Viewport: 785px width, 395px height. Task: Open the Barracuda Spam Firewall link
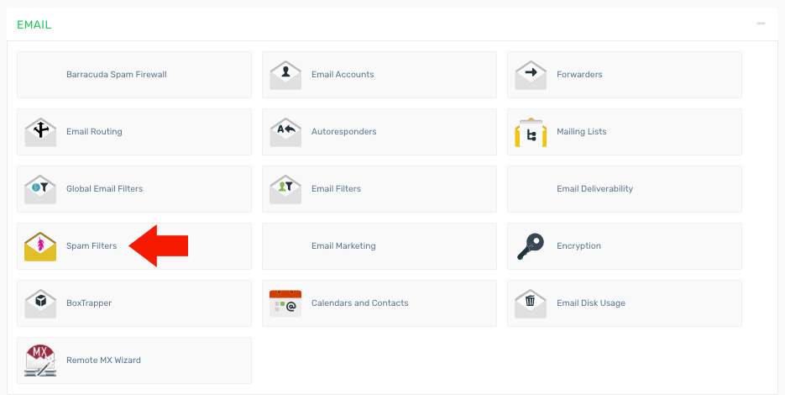click(x=117, y=75)
